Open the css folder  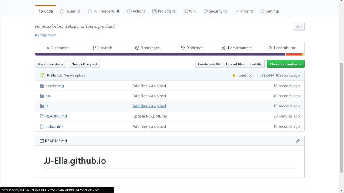coord(48,96)
